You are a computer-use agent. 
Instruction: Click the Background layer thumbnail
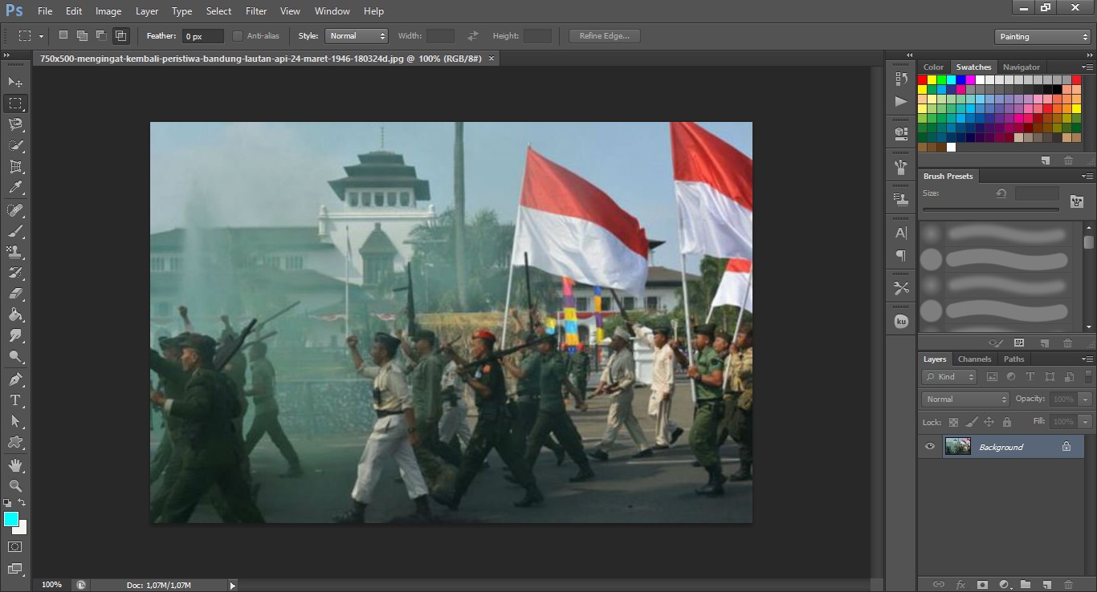point(957,447)
